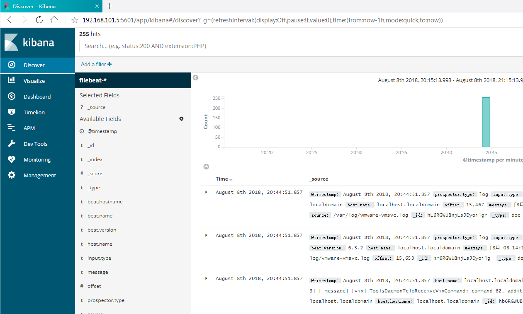Open the Monitoring heartbeat icon
523x314 pixels.
click(x=12, y=159)
